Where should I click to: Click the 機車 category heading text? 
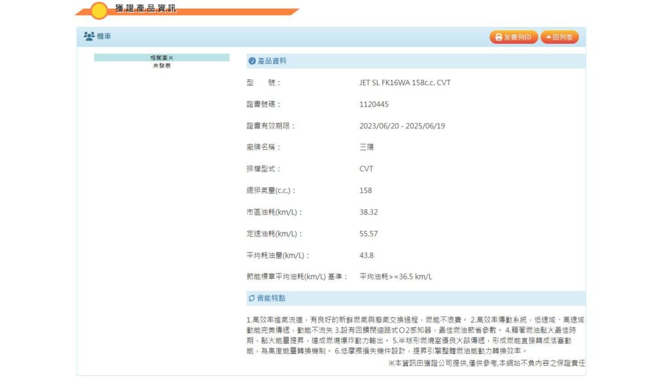(x=104, y=37)
